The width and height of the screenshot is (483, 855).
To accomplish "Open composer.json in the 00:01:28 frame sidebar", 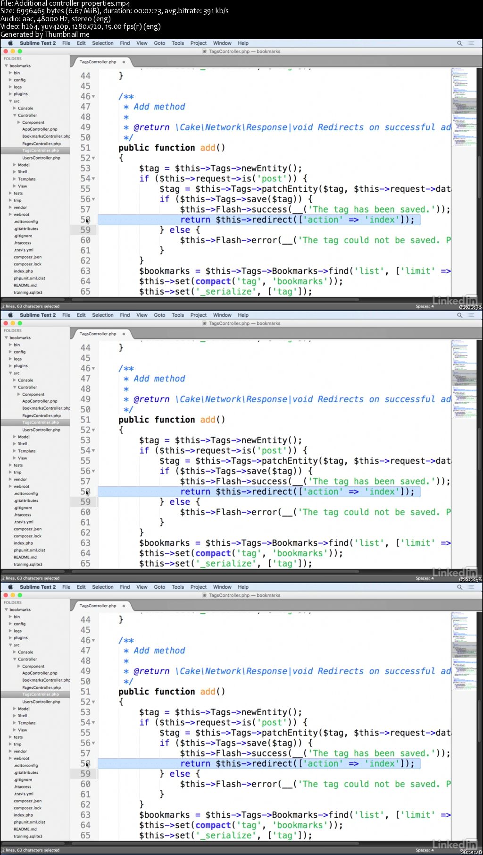I will [27, 801].
